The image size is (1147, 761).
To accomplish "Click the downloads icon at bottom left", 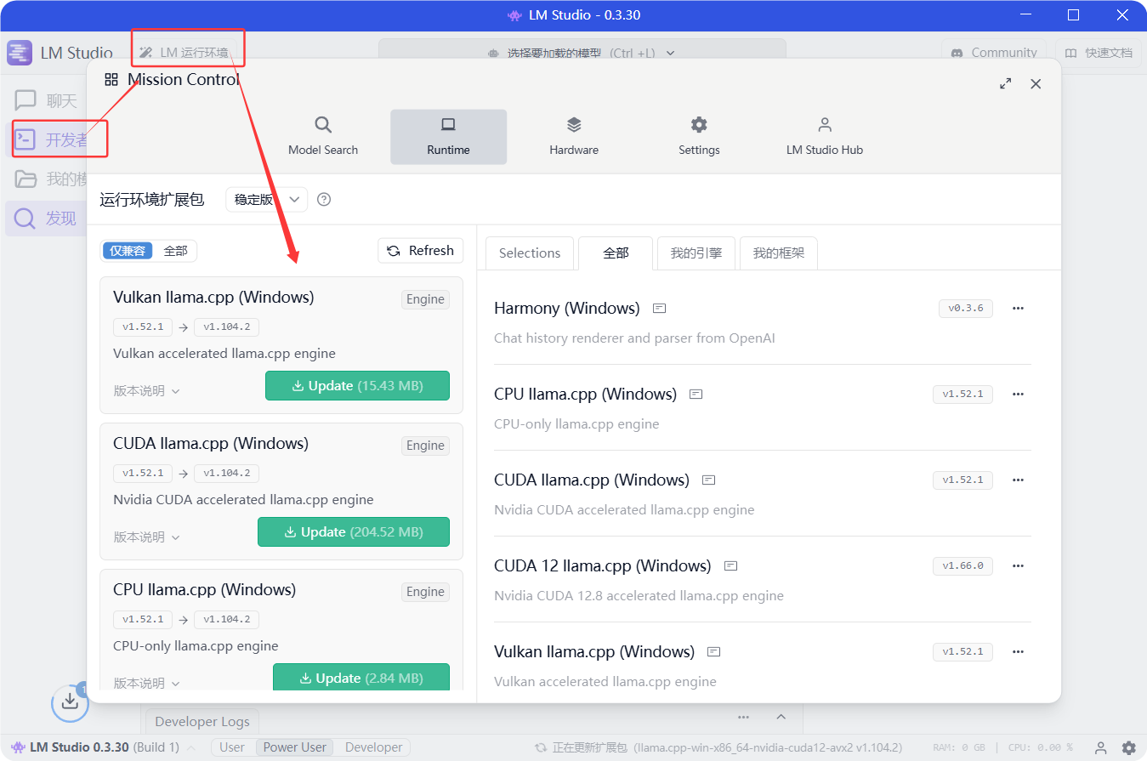I will (x=70, y=701).
